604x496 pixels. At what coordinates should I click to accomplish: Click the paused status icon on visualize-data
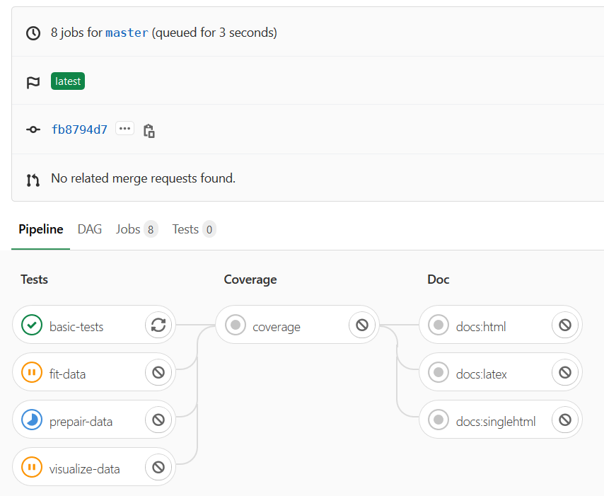coord(31,467)
